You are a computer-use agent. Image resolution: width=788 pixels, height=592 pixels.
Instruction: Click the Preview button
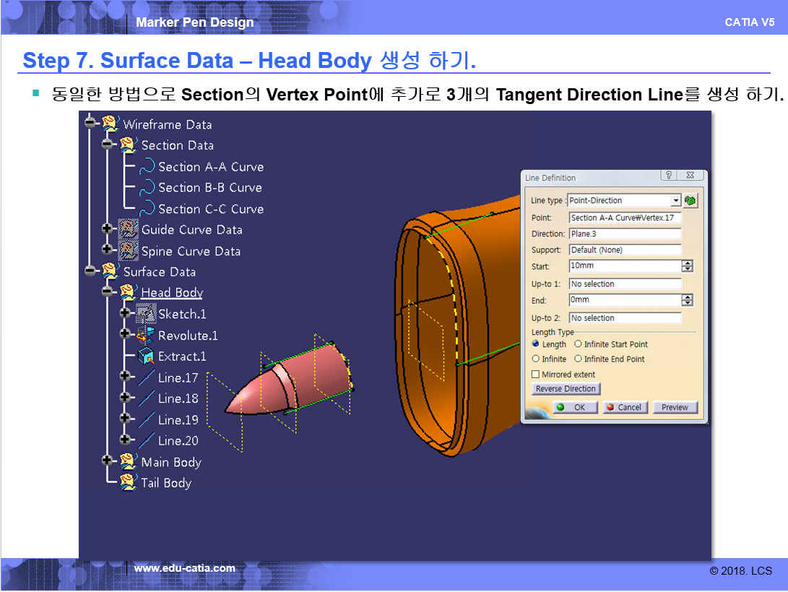click(x=675, y=407)
